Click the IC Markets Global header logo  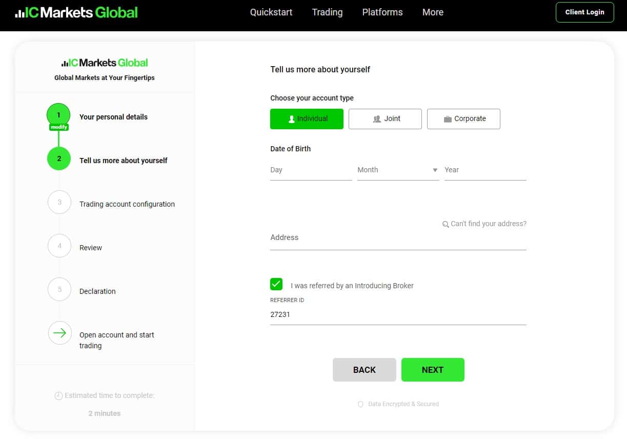pos(76,12)
